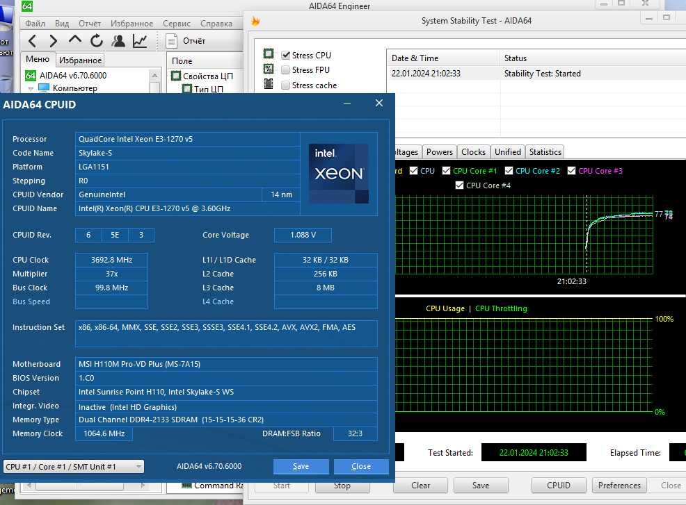Viewport: 686px width, 505px height.
Task: Open the Справка menu
Action: 216,23
